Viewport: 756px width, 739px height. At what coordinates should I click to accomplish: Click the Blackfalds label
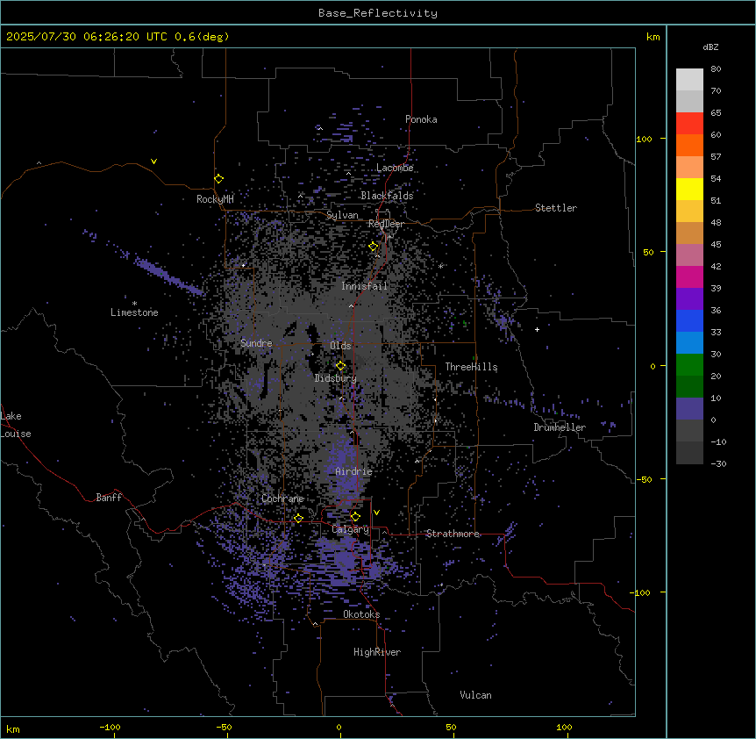[387, 196]
